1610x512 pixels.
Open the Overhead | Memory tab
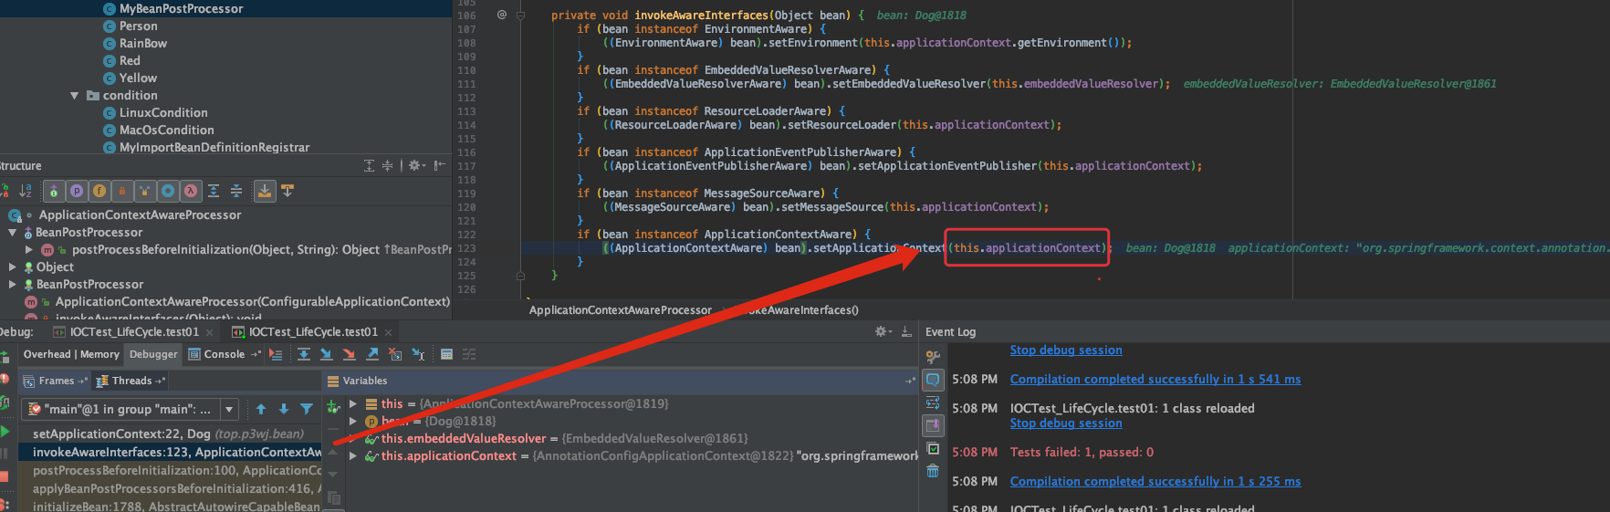pyautogui.click(x=71, y=354)
